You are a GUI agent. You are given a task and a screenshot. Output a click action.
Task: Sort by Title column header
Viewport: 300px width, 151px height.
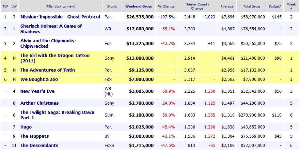click(x=61, y=6)
